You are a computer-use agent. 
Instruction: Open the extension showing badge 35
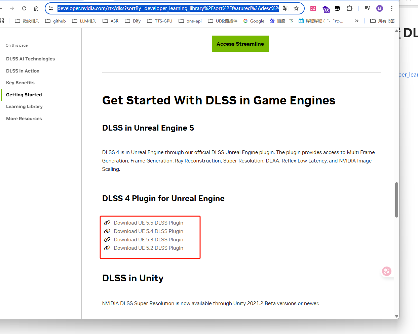tap(326, 9)
